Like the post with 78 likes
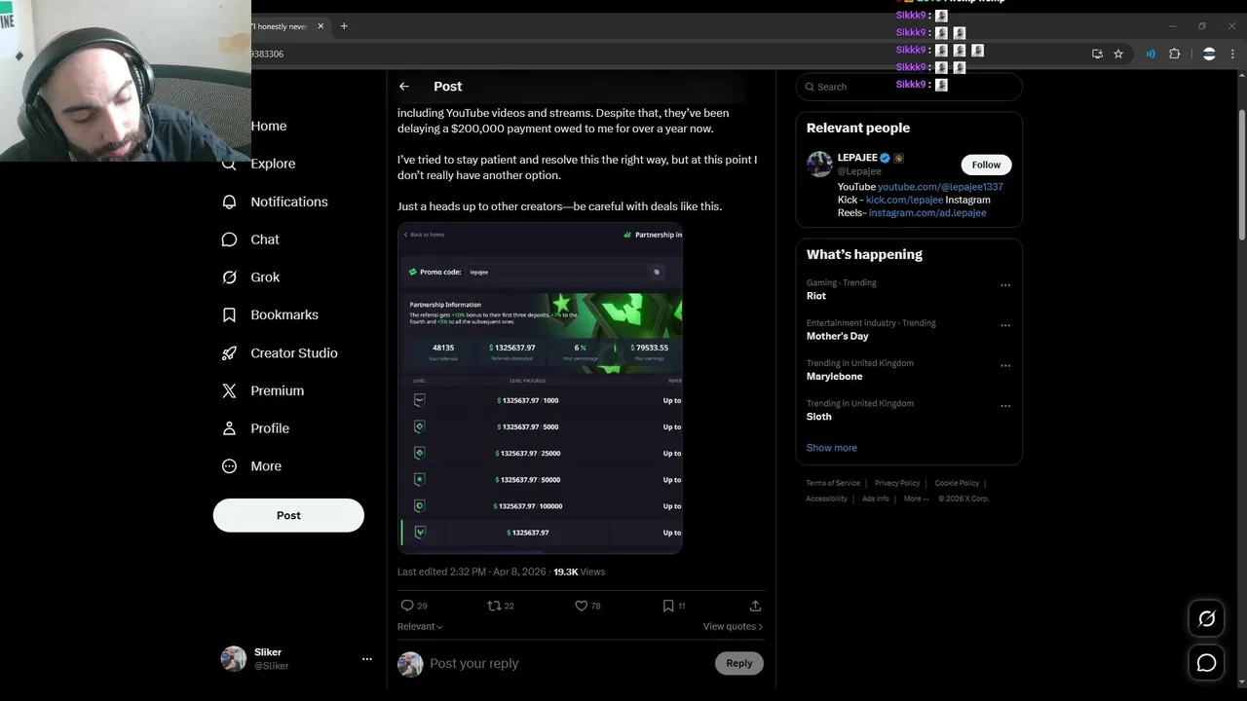 582,606
